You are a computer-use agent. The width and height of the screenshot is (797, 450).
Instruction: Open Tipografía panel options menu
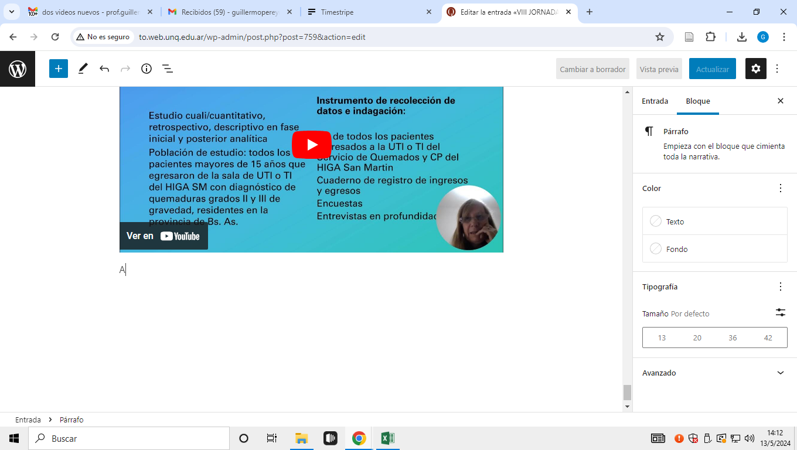pyautogui.click(x=780, y=287)
